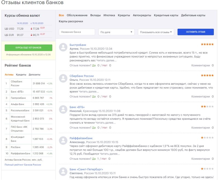The height and width of the screenshot is (180, 219).
Task: Open the Сбербанк России review title link
Action: point(82,76)
